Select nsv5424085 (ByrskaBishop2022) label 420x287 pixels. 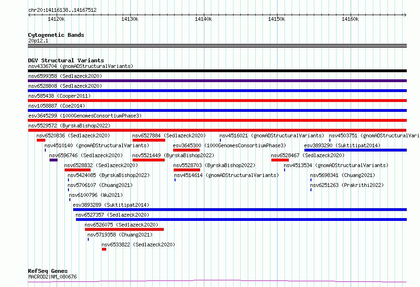(x=109, y=175)
